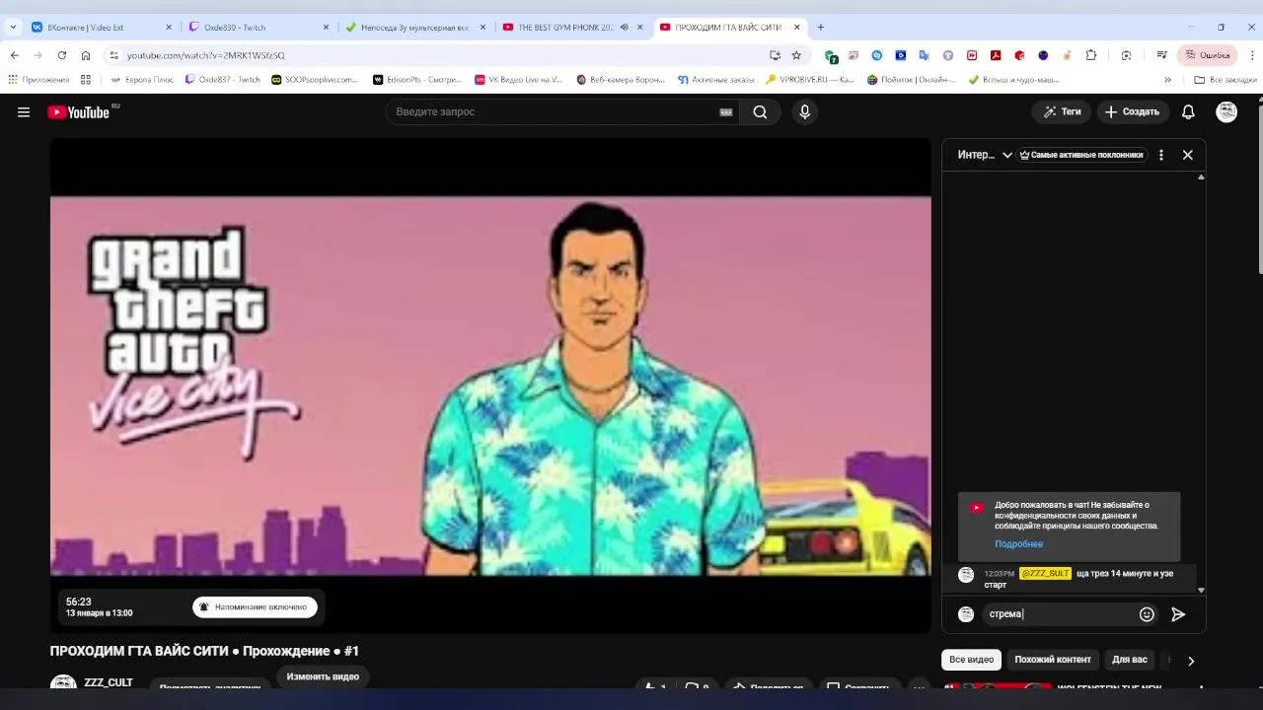The image size is (1263, 710).
Task: Switch to the Непоседа Зу мультсериал tab
Action: click(414, 28)
